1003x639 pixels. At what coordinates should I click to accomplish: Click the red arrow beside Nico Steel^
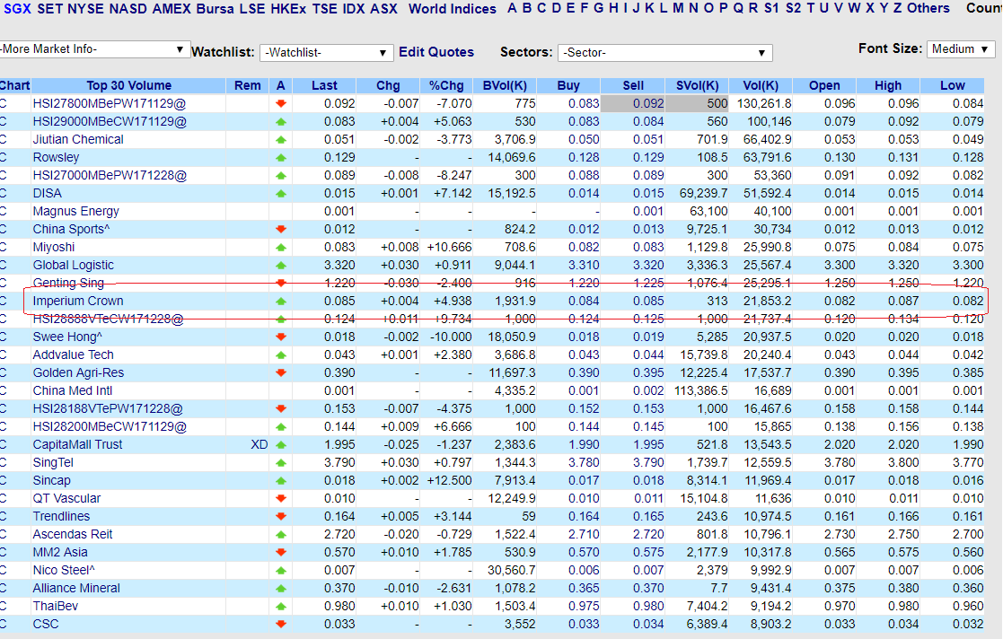[281, 570]
